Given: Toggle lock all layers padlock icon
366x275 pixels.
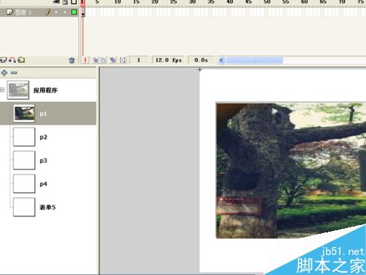Looking at the screenshot, I should click(65, 2).
